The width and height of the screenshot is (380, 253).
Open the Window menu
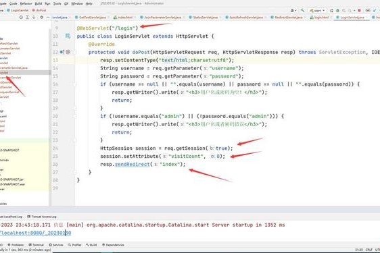click(x=77, y=3)
